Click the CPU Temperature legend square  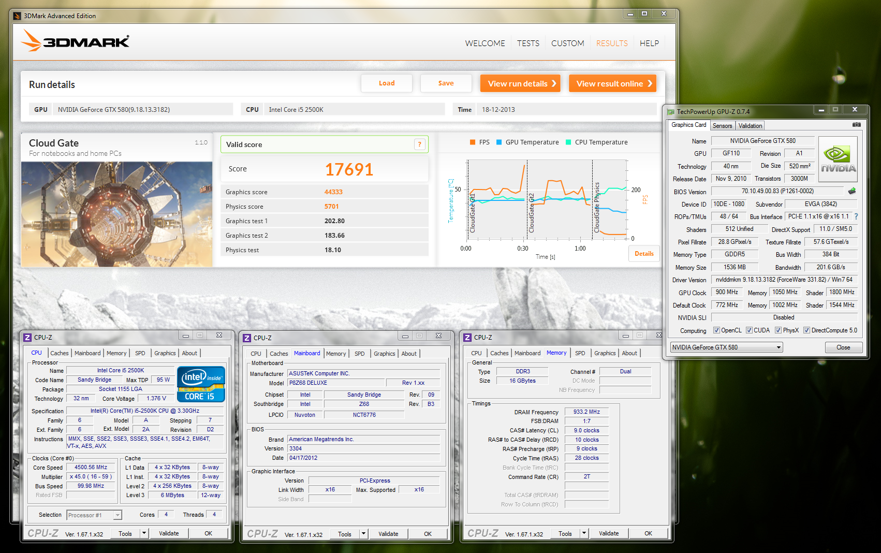[568, 142]
